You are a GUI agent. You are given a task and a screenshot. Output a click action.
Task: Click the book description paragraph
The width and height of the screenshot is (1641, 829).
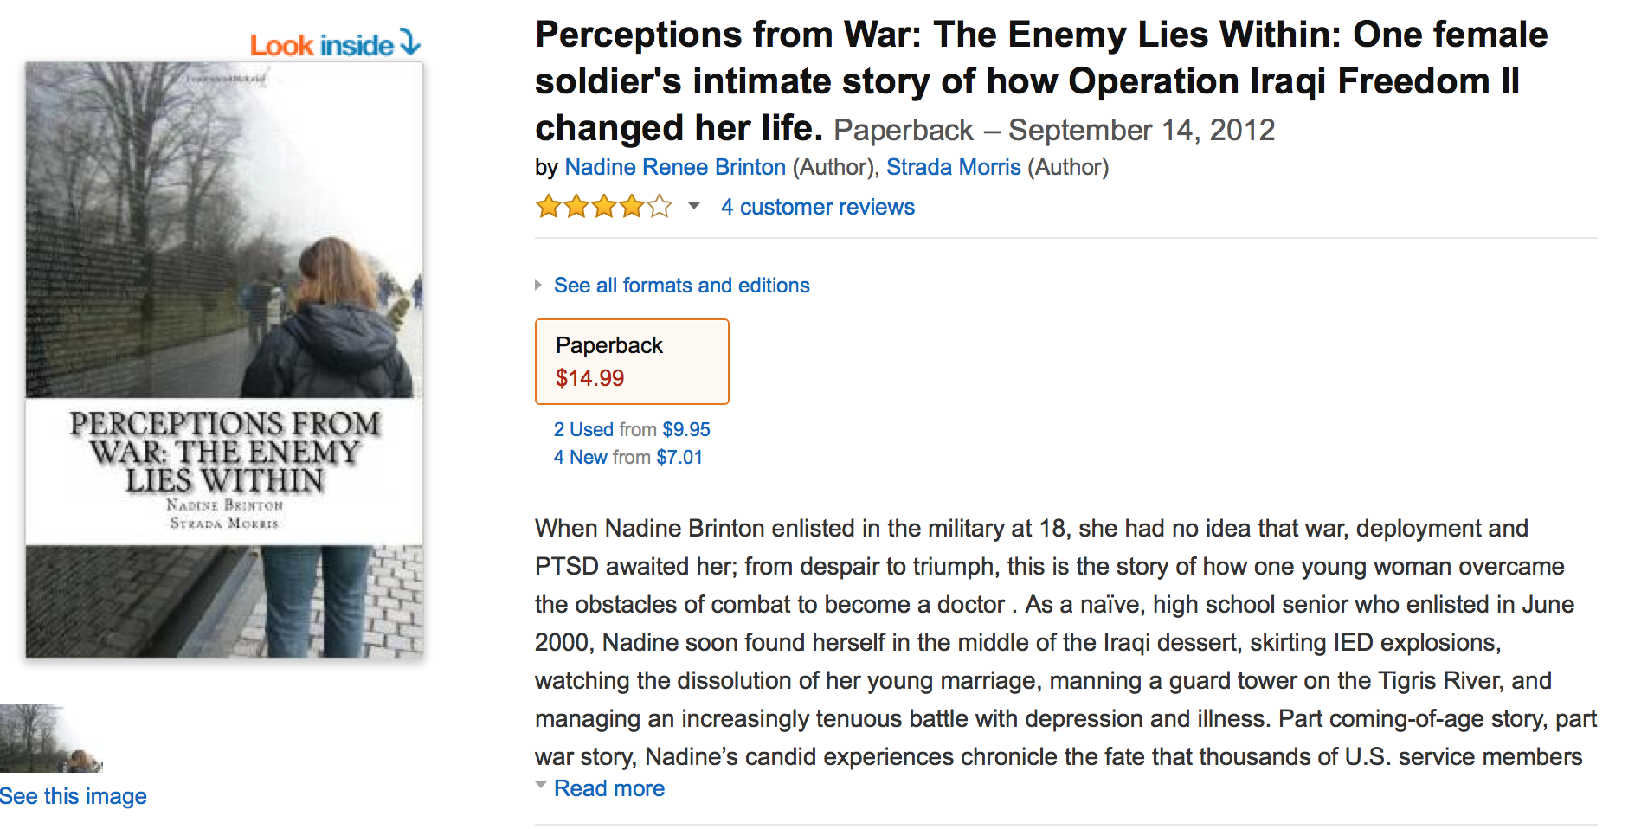(1065, 642)
